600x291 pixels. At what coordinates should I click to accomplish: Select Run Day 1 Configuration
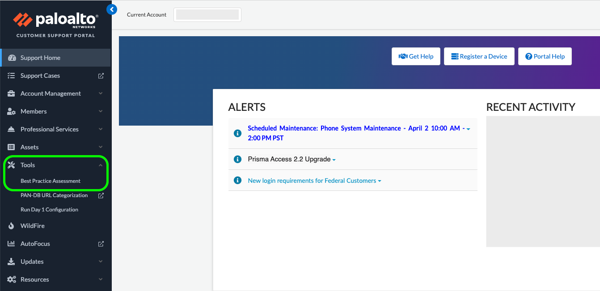[49, 210]
